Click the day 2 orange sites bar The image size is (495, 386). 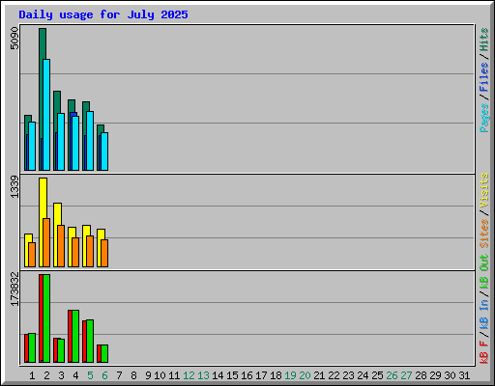click(46, 243)
